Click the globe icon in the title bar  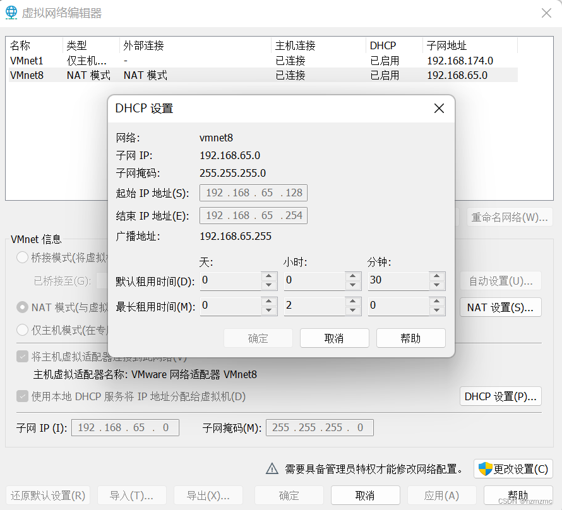[x=11, y=12]
